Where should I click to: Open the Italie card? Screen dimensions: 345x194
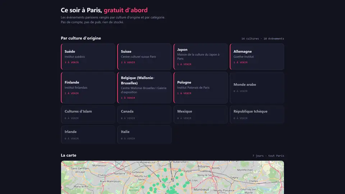coord(144,135)
